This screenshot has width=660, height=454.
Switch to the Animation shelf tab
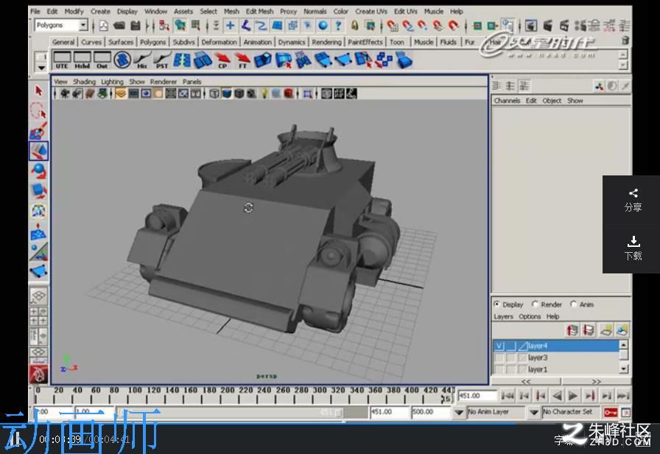[x=258, y=42]
